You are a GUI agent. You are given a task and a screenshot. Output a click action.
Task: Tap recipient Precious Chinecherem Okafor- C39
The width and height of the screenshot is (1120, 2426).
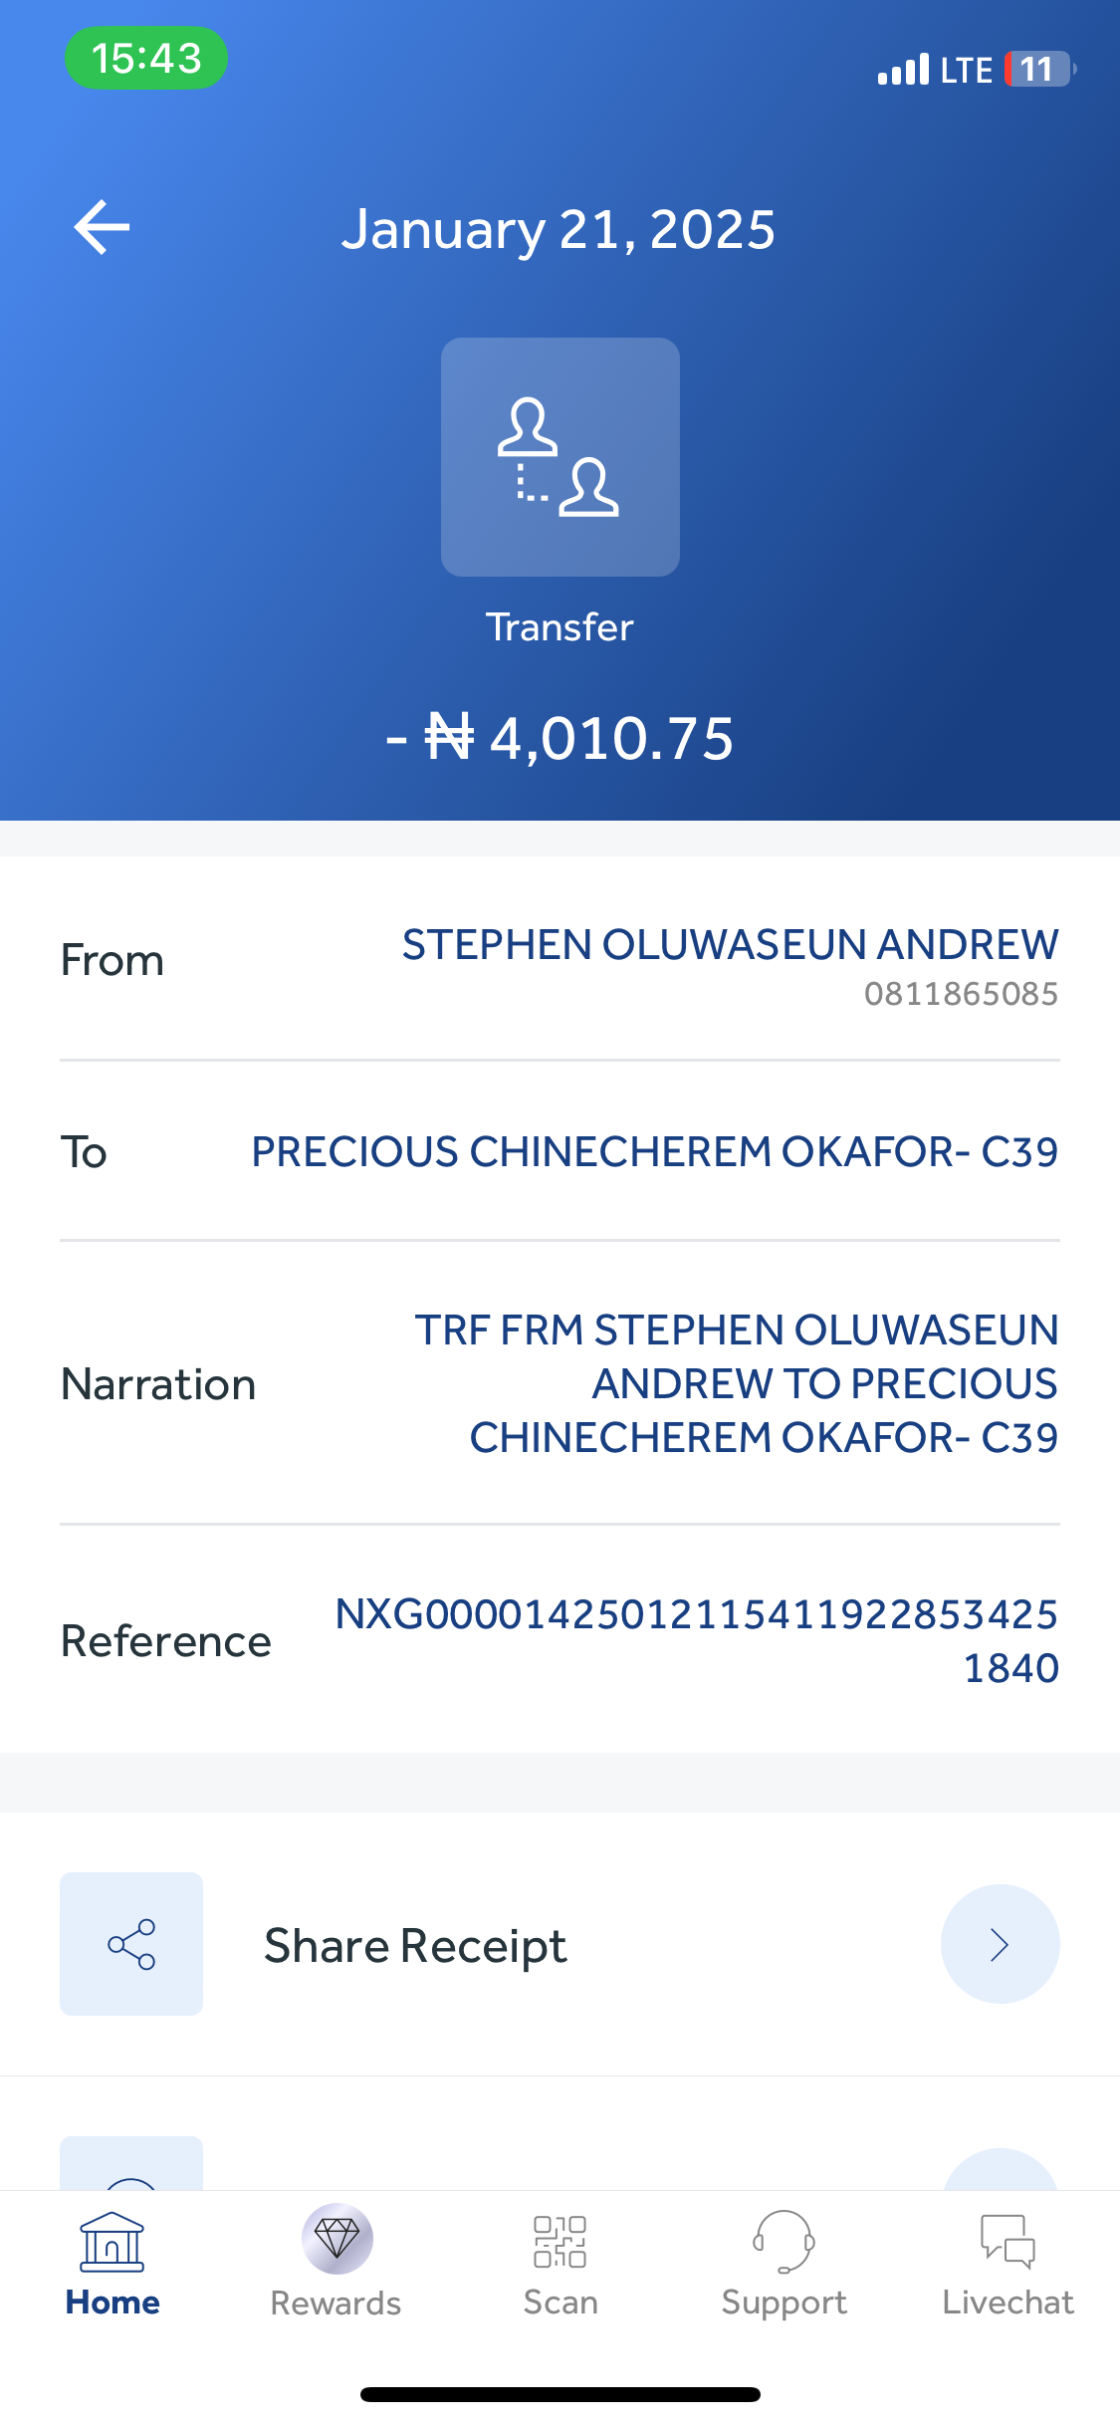(x=654, y=1152)
